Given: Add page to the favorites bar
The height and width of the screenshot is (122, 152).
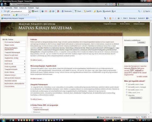Looking at the screenshot, I should coord(14,15).
